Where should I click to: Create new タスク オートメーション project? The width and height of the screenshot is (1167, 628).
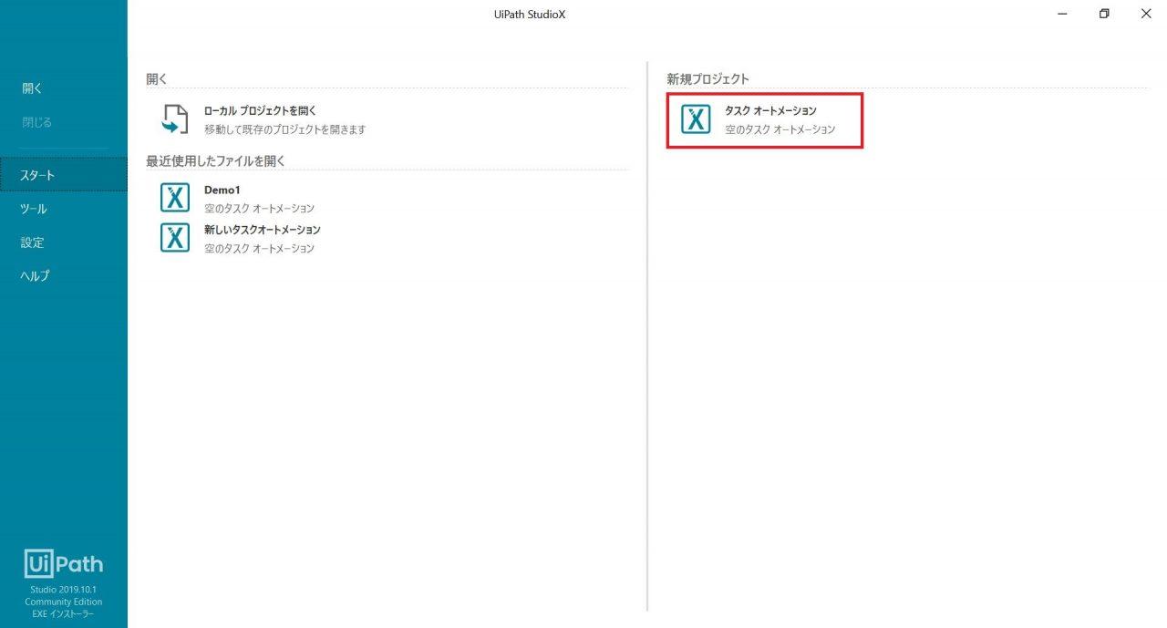(x=764, y=120)
